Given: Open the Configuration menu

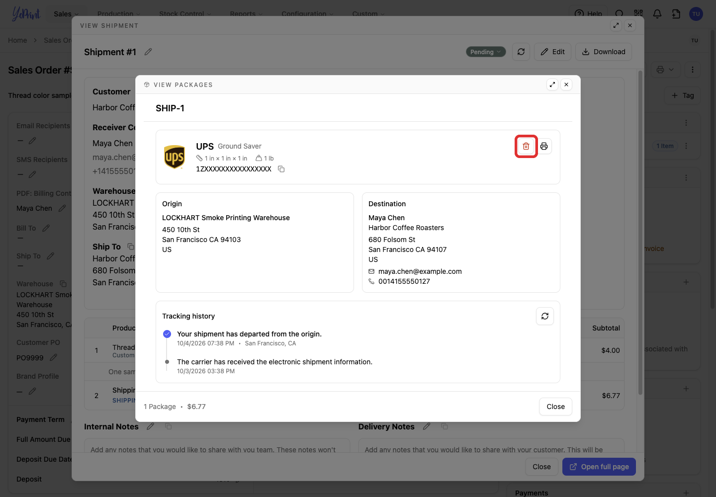Looking at the screenshot, I should point(307,14).
